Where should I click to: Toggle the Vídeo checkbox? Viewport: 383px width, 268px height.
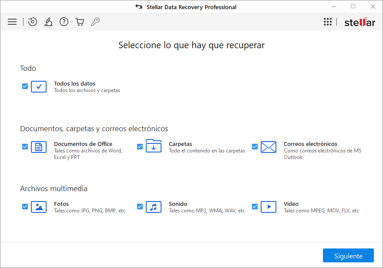pyautogui.click(x=255, y=207)
